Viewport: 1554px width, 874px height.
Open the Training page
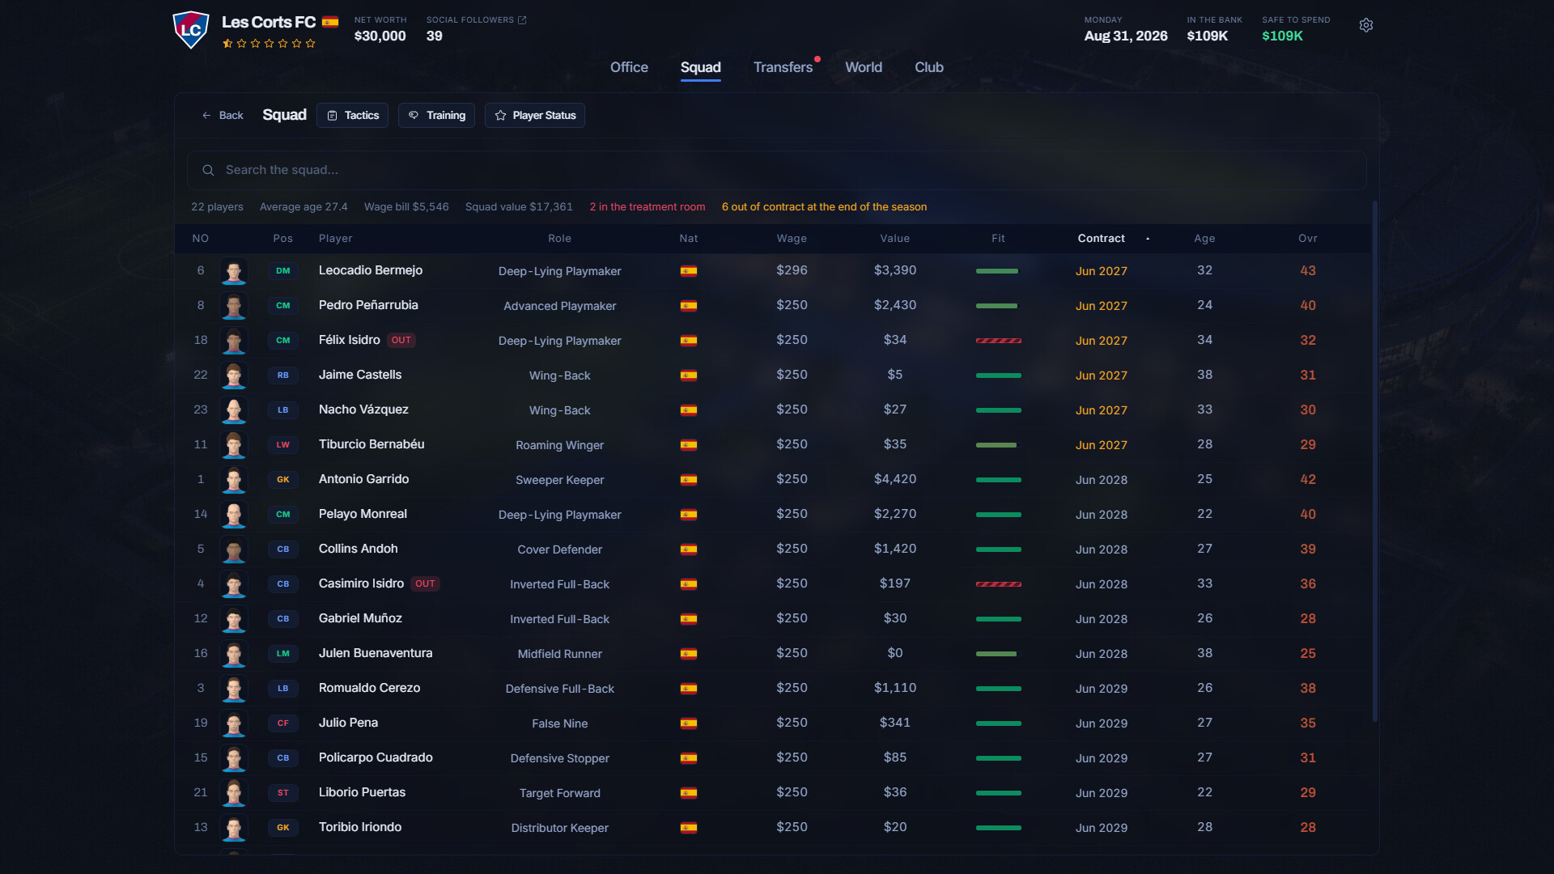(x=436, y=116)
